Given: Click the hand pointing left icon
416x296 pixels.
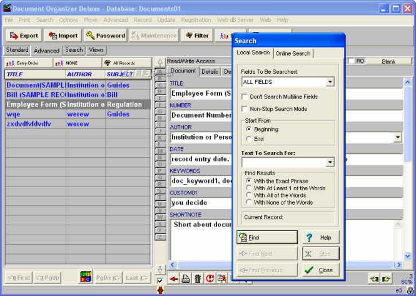Looking at the screenshot, I should [x=374, y=279].
